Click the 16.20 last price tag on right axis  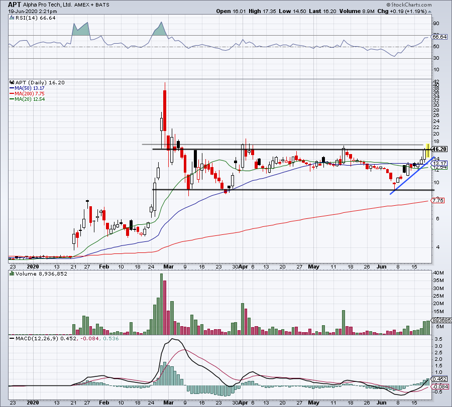(439, 149)
